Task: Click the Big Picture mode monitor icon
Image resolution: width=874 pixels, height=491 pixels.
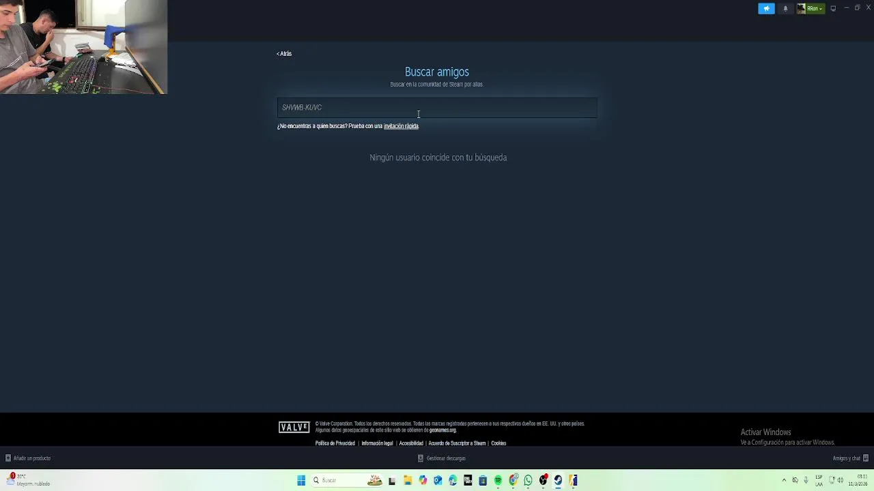Action: click(x=833, y=8)
